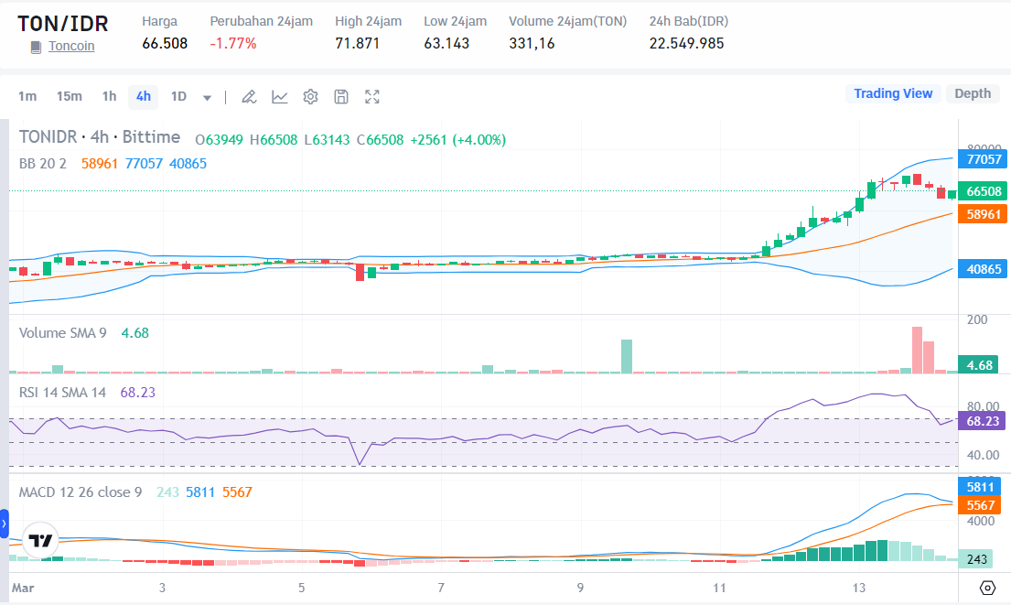Open the more timeframes dropdown arrow

(207, 97)
